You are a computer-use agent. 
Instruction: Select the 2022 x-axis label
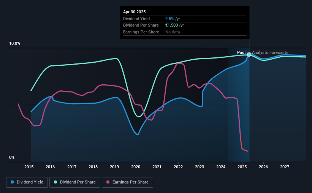[178, 167]
